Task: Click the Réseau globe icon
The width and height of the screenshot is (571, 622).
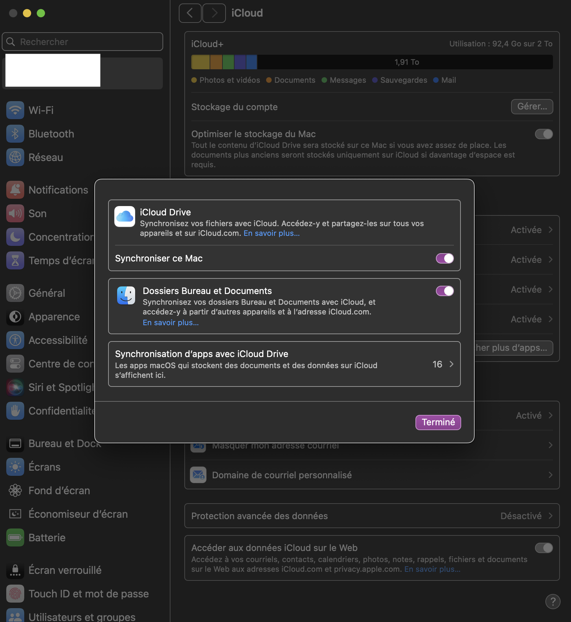Action: (x=15, y=157)
